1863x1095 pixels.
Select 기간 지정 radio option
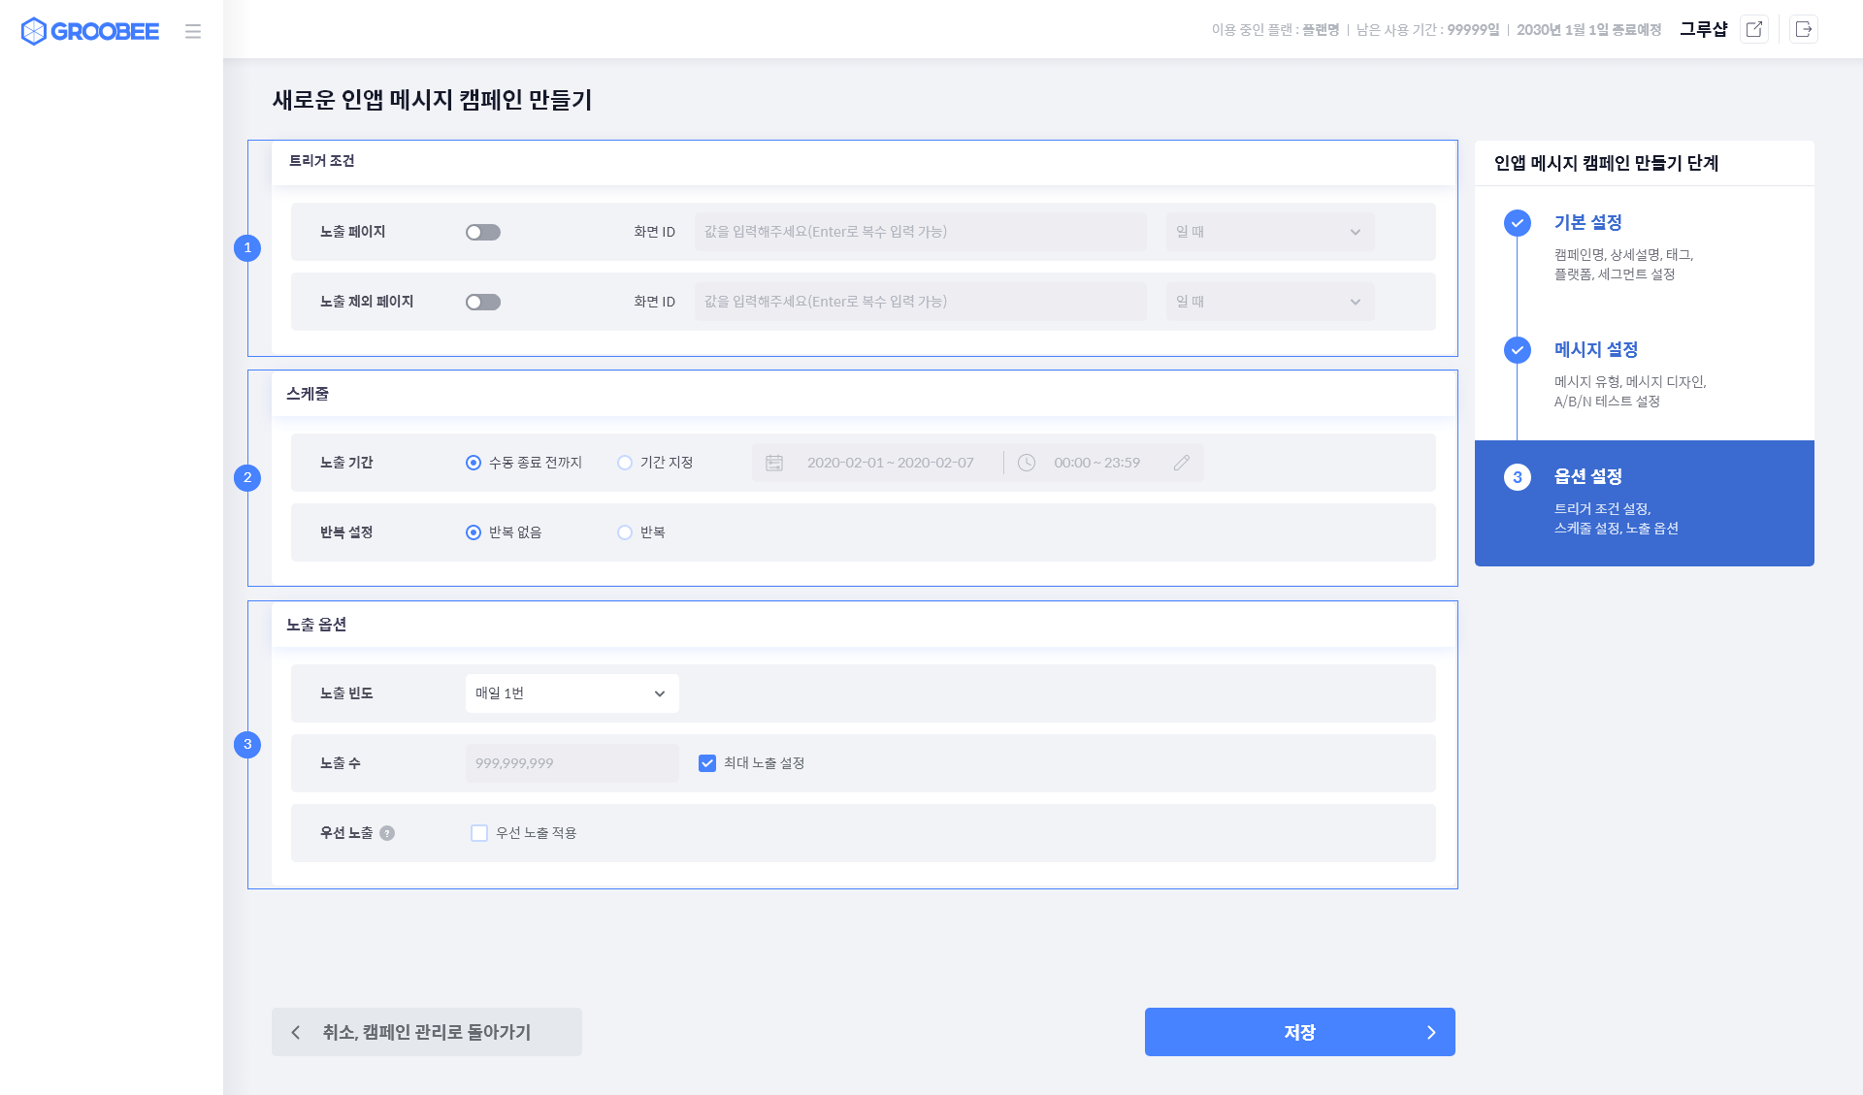[625, 463]
